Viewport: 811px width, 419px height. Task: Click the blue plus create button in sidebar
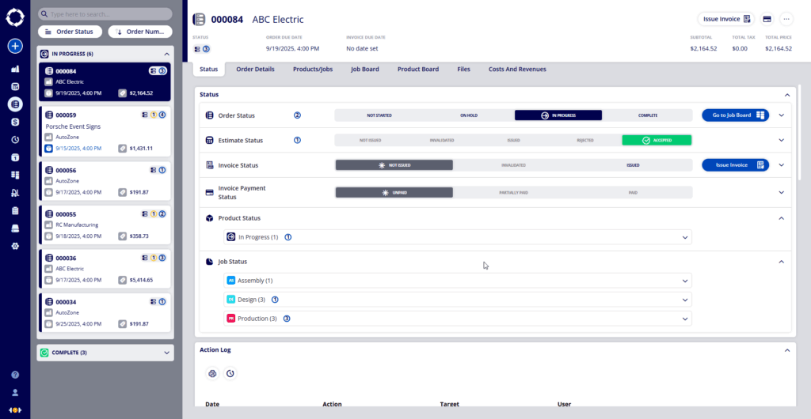click(x=14, y=46)
